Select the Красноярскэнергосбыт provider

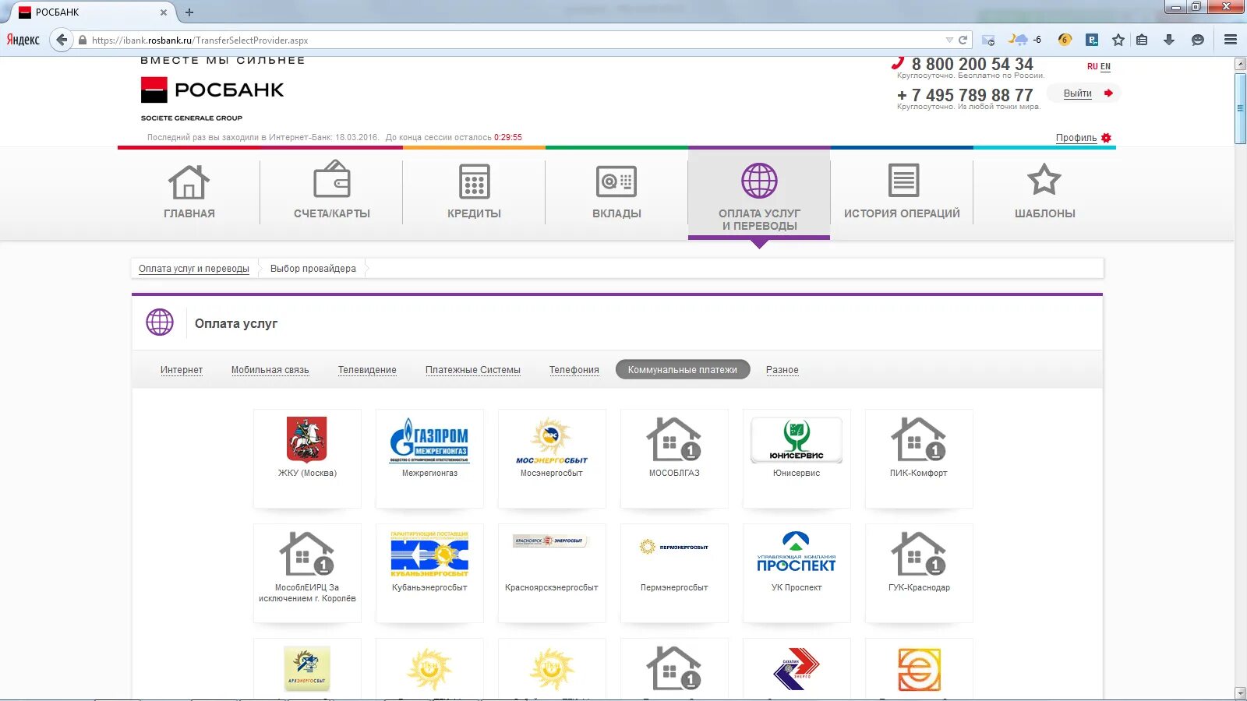(x=552, y=573)
